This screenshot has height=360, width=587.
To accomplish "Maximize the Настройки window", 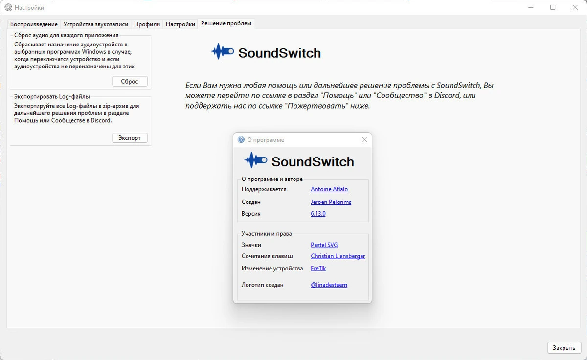I will pos(553,7).
